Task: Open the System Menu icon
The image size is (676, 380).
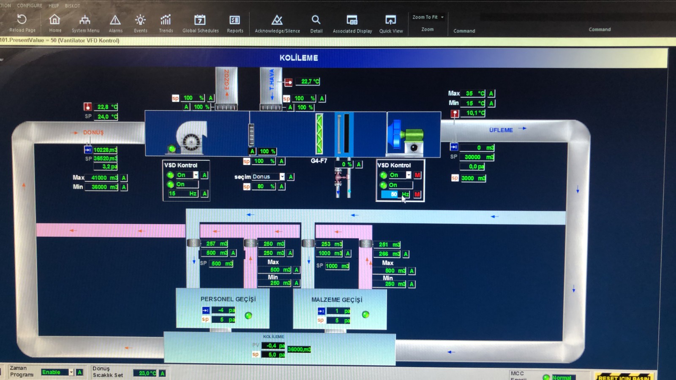Action: coord(85,20)
